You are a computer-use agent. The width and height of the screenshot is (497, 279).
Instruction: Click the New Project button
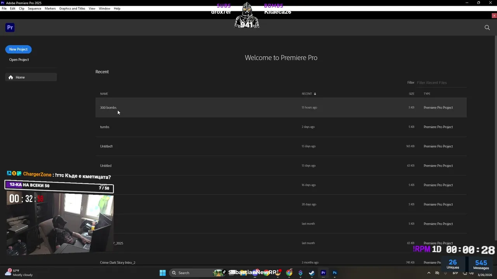tap(18, 49)
